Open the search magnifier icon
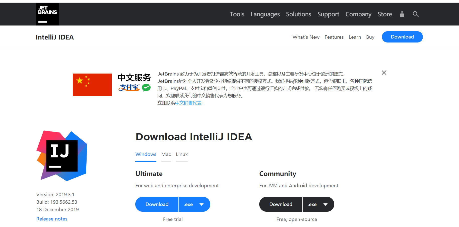The image size is (459, 227). coord(415,14)
